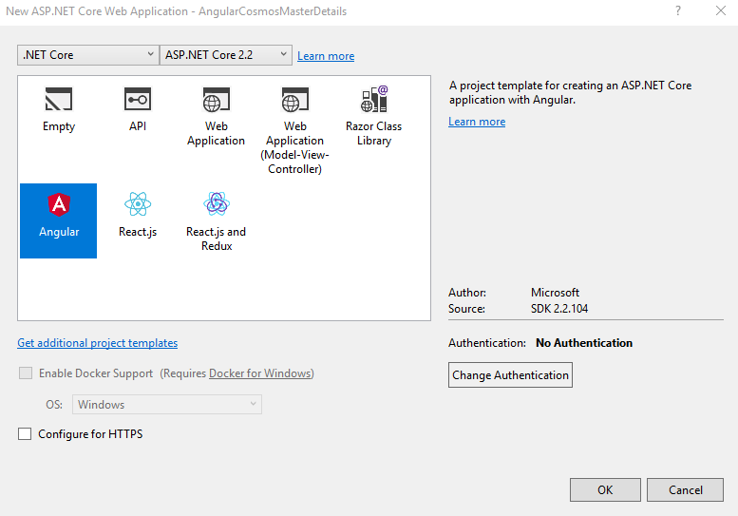
Task: Click Learn more beside the version dropdown
Action: pos(326,56)
